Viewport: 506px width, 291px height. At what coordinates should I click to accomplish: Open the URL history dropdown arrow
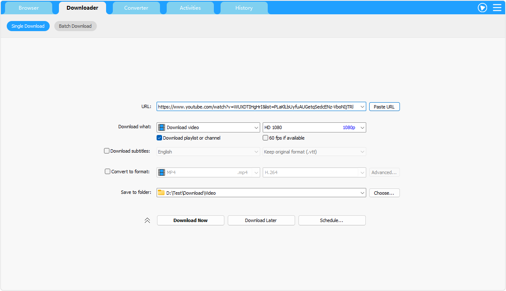362,107
